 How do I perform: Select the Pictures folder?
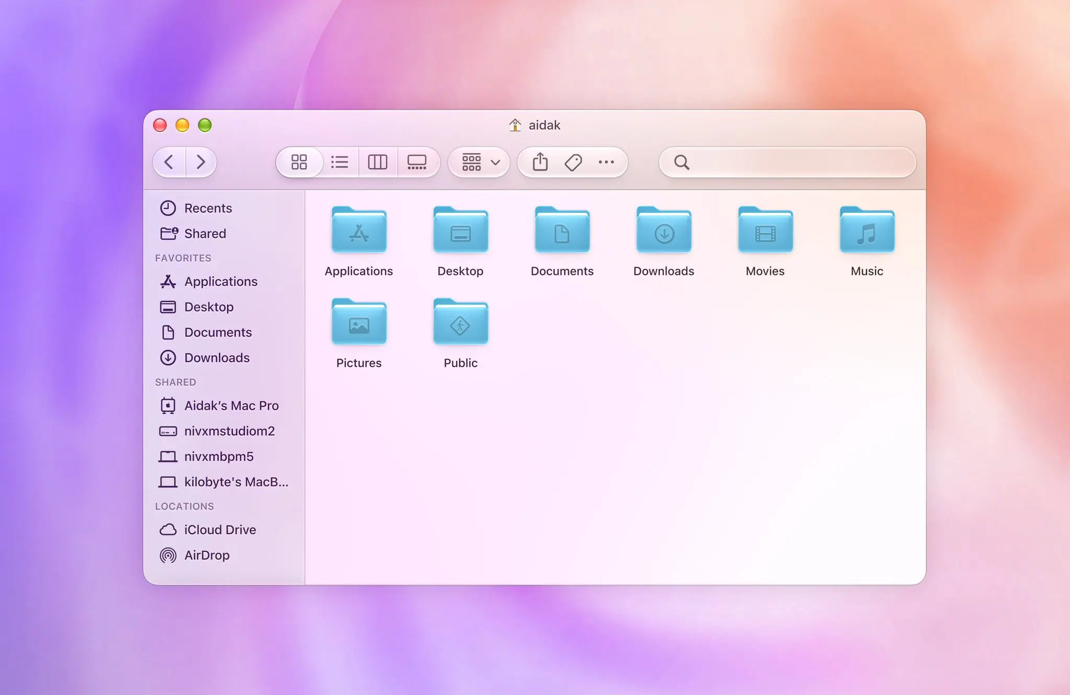pos(359,322)
